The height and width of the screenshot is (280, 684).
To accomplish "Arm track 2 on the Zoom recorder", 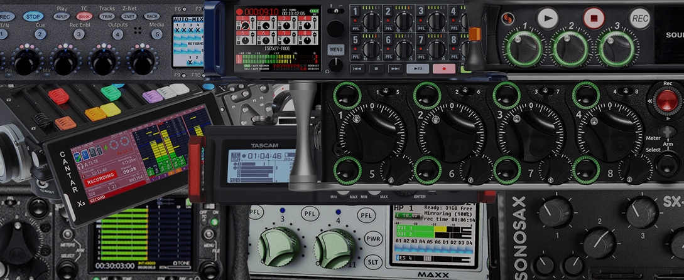I will (x=389, y=12).
